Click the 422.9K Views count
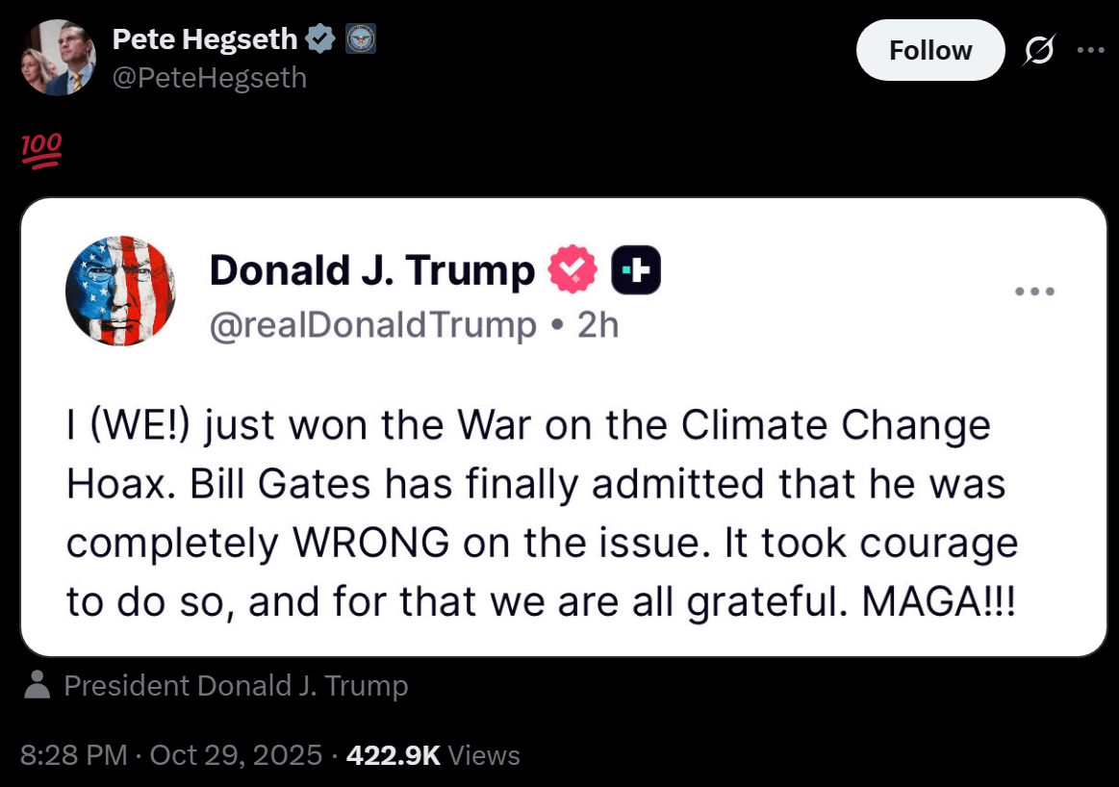Viewport: 1119px width, 787px height. [x=433, y=755]
